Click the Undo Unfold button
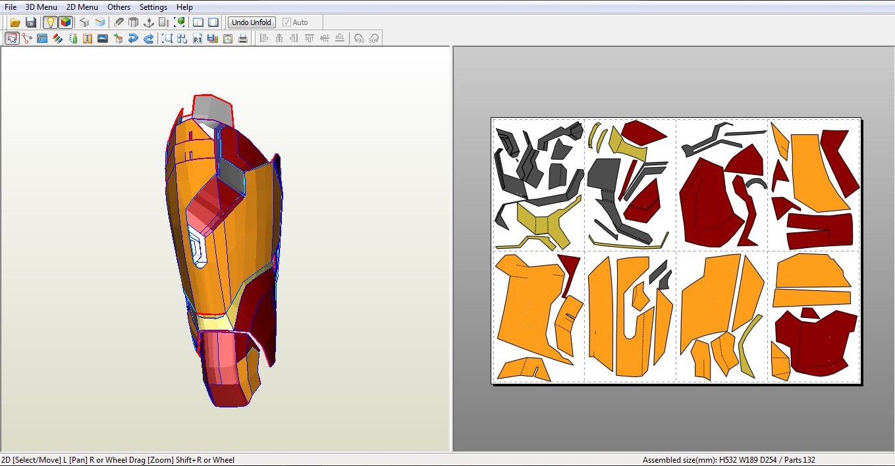 (x=252, y=22)
